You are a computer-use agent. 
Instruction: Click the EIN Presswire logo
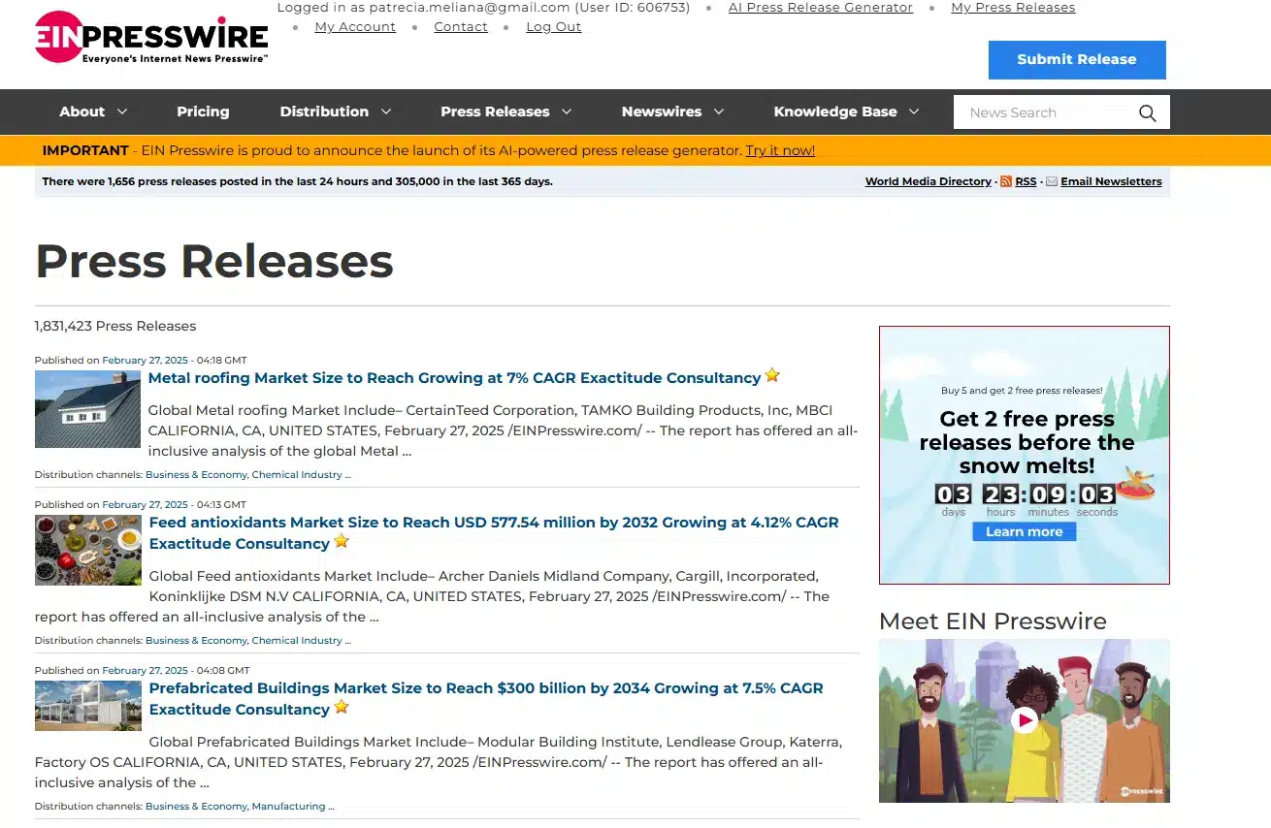[150, 39]
